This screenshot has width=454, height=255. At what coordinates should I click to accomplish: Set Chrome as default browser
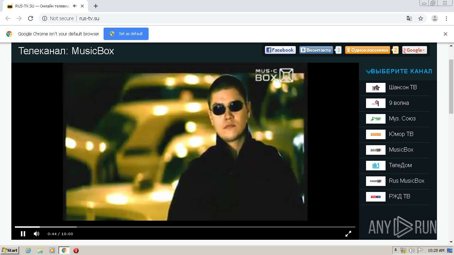pyautogui.click(x=126, y=34)
